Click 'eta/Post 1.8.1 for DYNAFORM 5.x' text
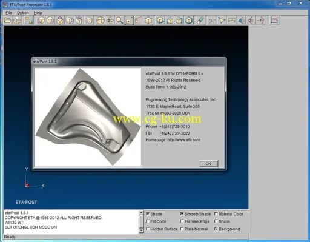The height and width of the screenshot is (242, 310). [x=174, y=73]
